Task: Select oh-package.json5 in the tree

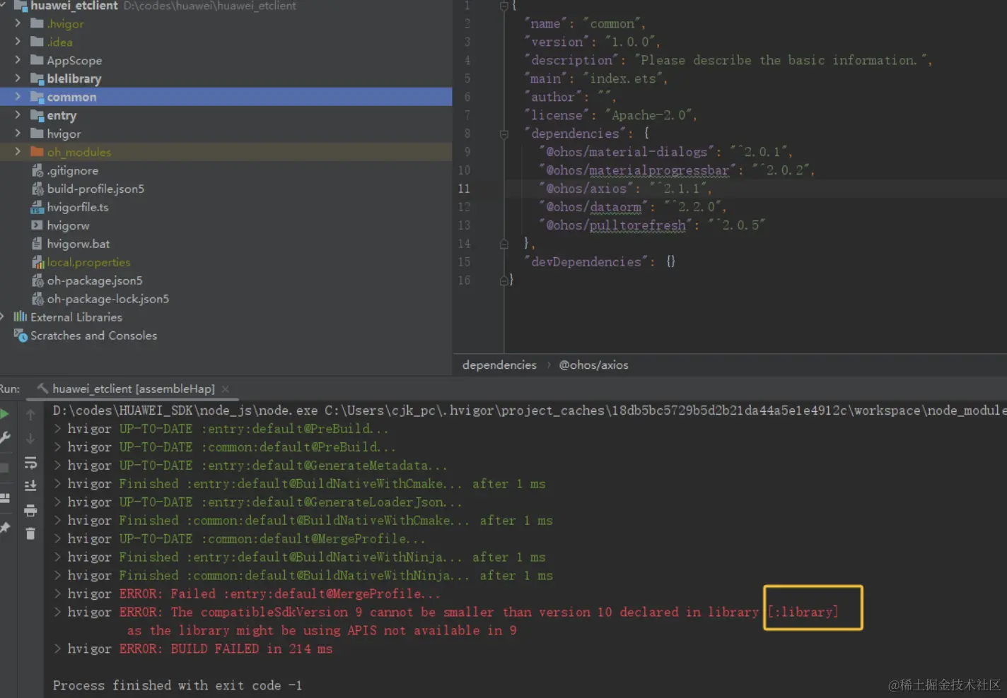Action: click(x=95, y=280)
